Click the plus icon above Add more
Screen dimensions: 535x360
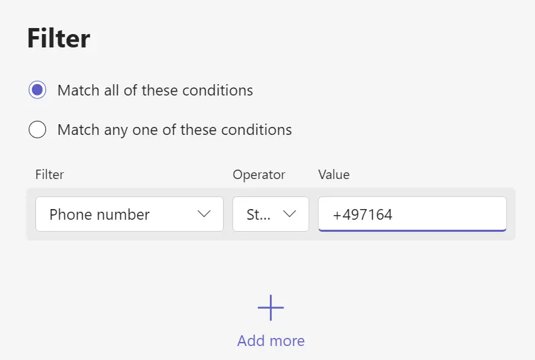271,308
